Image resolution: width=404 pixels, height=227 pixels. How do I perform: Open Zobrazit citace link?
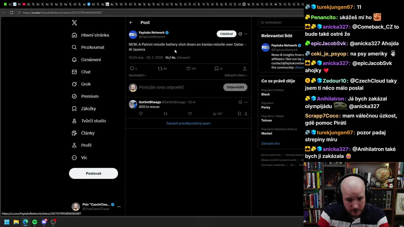coord(236,75)
